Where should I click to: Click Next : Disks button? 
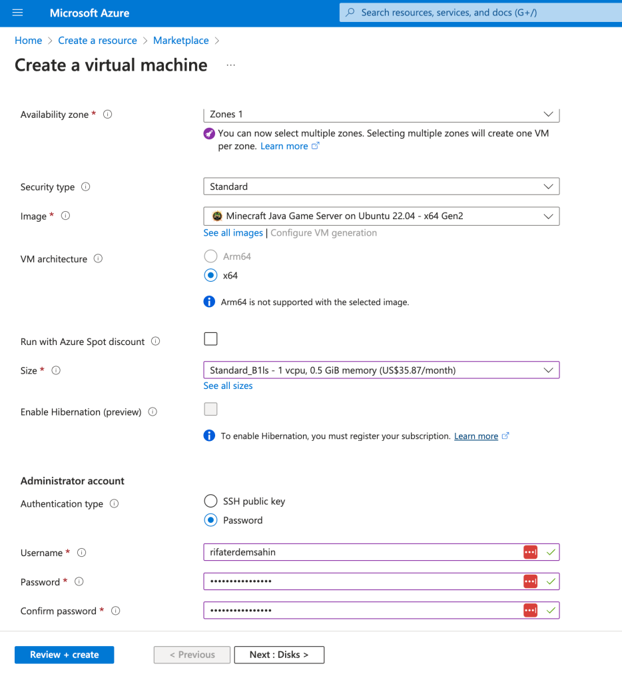click(279, 655)
